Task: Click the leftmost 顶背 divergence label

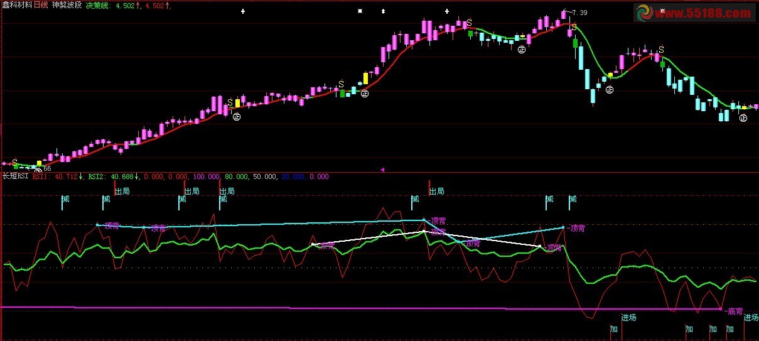Action: click(x=112, y=225)
